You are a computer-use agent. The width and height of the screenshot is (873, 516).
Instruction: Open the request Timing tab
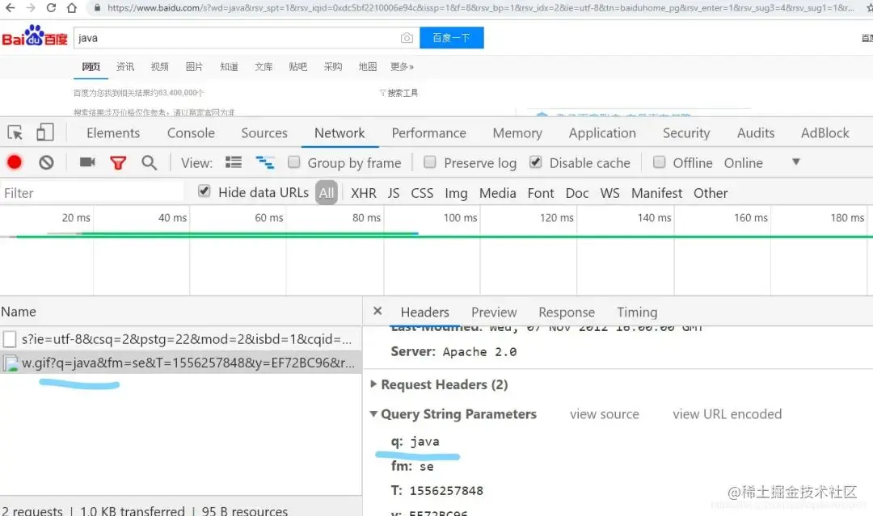point(637,312)
